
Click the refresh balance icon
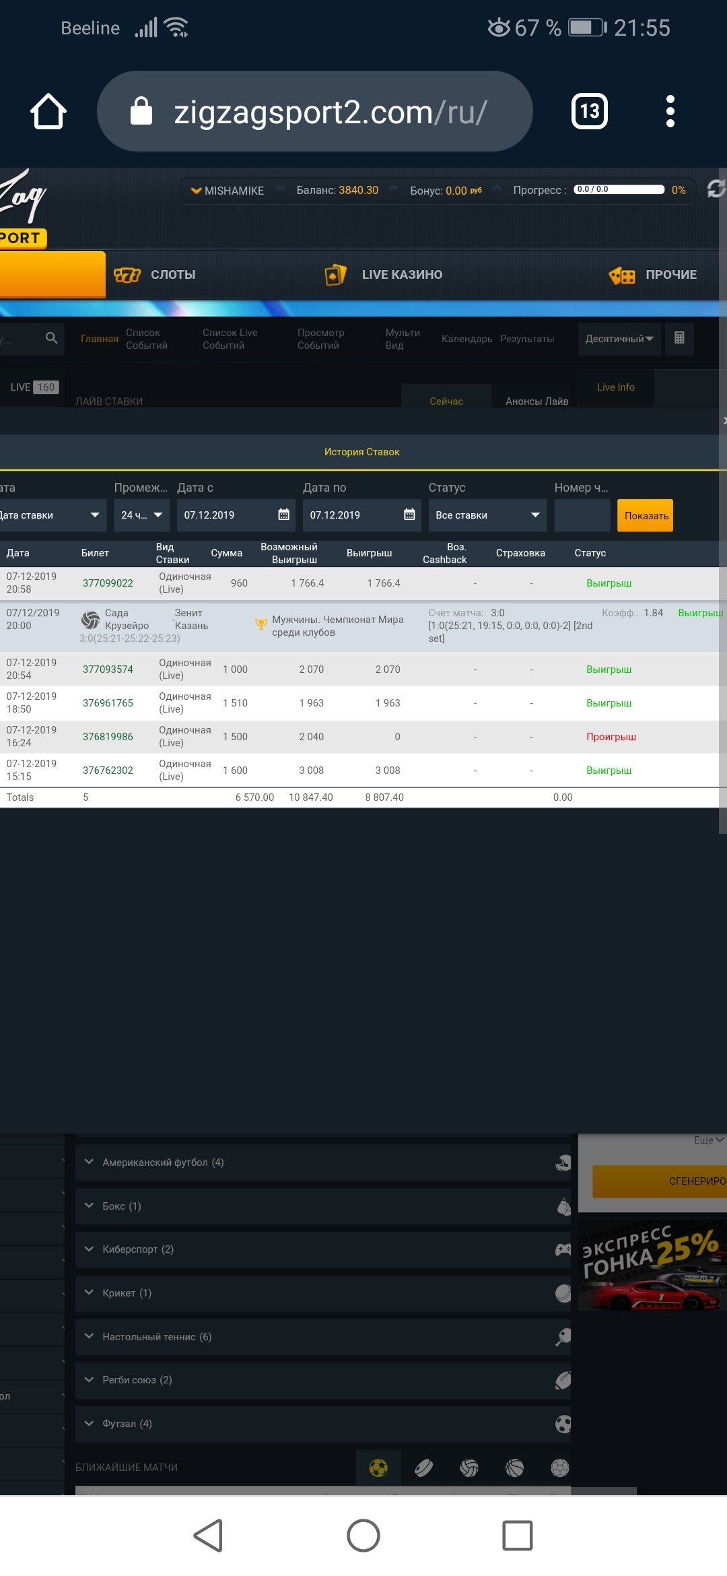tap(716, 189)
